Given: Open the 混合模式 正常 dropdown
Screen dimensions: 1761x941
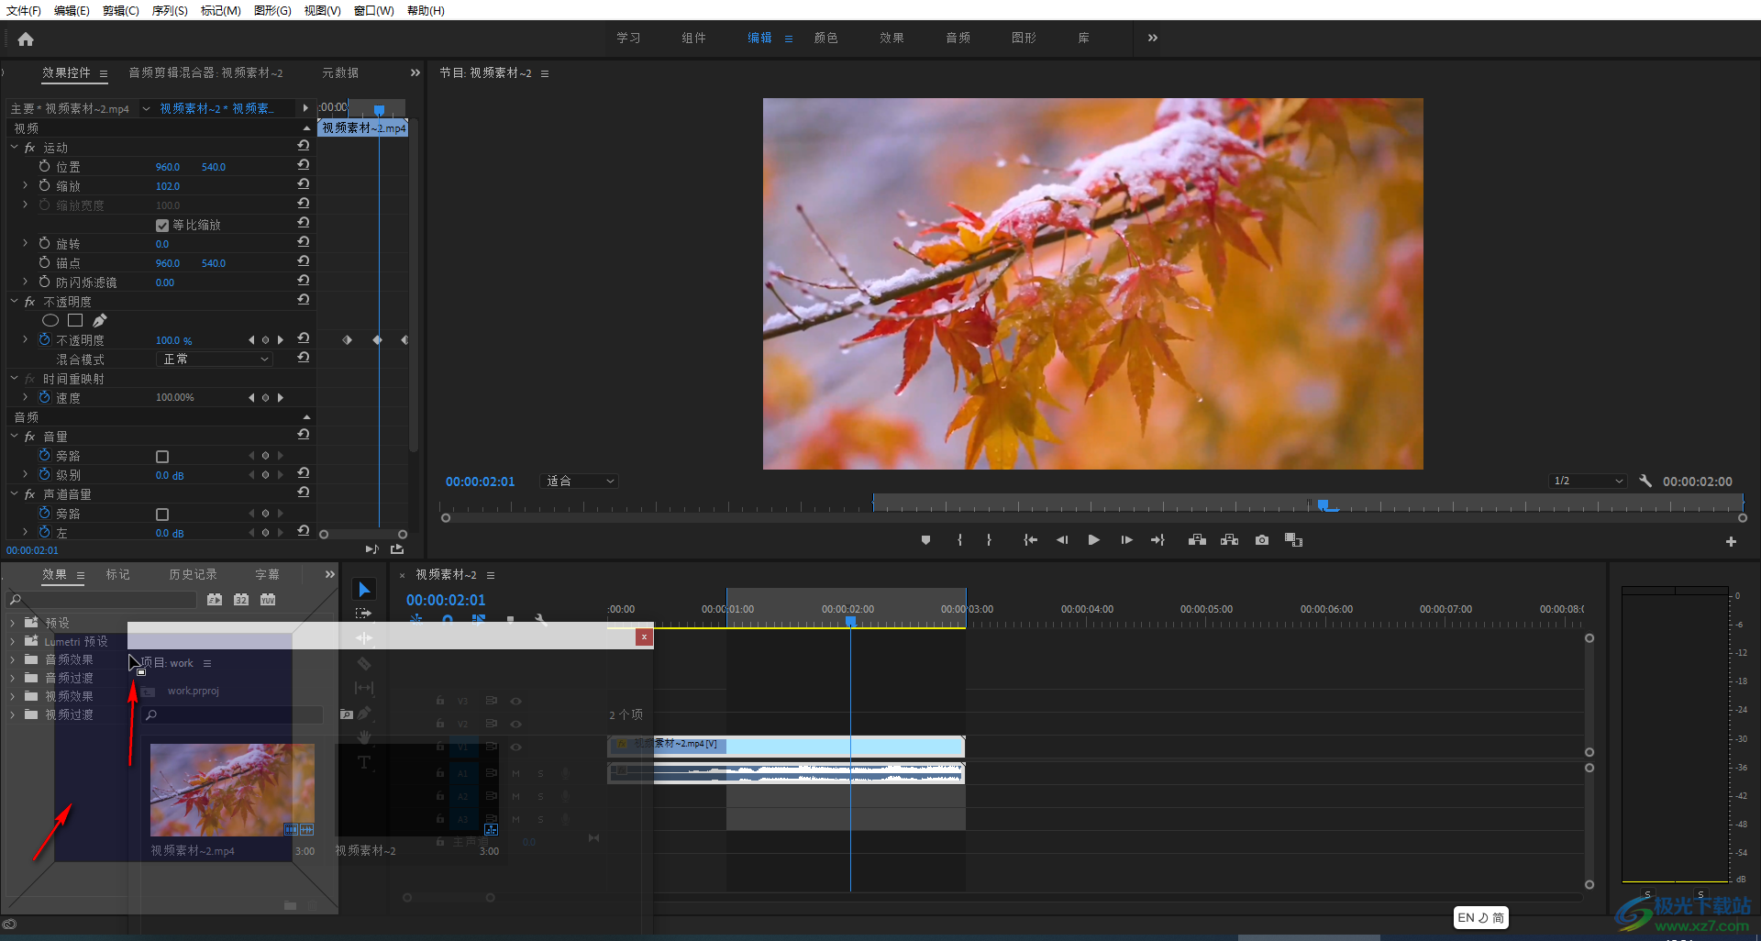Looking at the screenshot, I should point(215,359).
